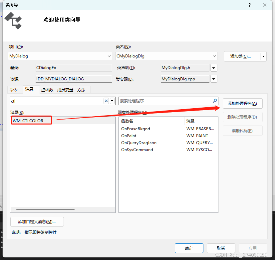The width and height of the screenshot is (275, 260).
Task: Click the 基类 CDialogEx field
Action: (74, 68)
